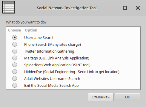This screenshot has width=146, height=107.
Task: Click the Отменить cancel button
Action: coord(101,97)
